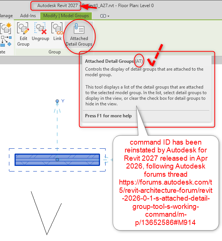Image resolution: width=222 pixels, height=241 pixels.
Task: Select the Link group tool
Action: pyautogui.click(x=57, y=32)
